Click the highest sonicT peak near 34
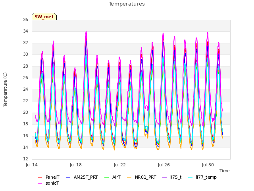Image resolution: width=254 pixels, height=191 pixels. pos(86,31)
